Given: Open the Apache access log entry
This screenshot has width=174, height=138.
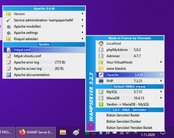Looking at the screenshot, I should click(x=44, y=69).
